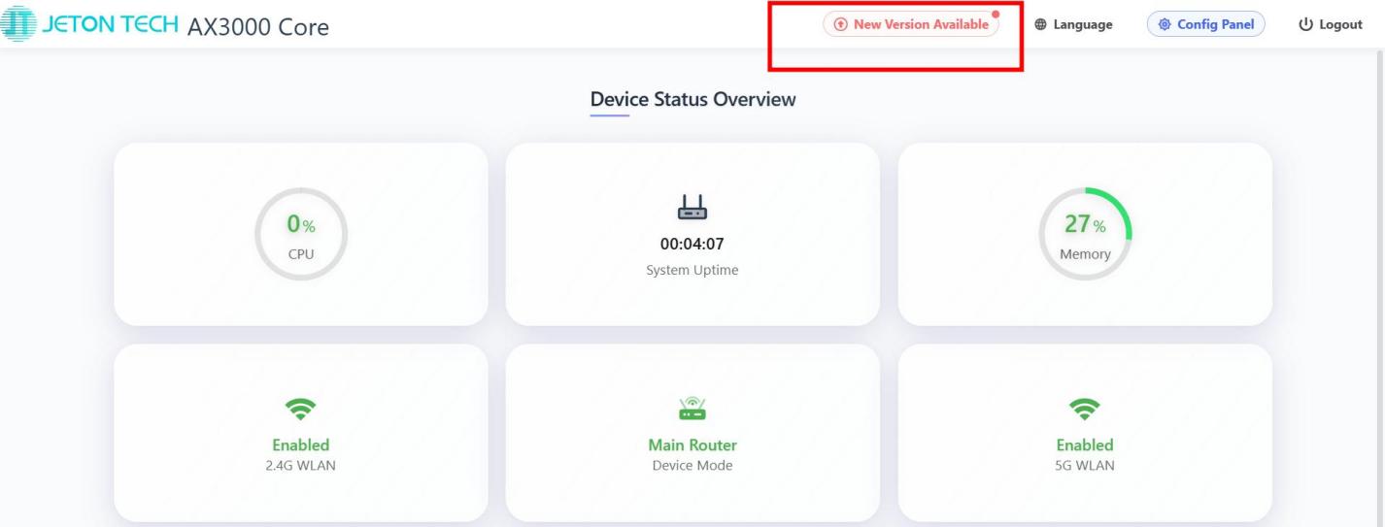This screenshot has height=527, width=1385.
Task: Click the router icon above System Uptime
Action: tap(692, 208)
